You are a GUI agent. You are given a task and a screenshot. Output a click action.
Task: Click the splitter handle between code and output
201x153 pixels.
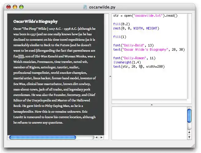(152, 105)
